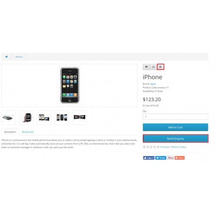Open the Apple brand link
The height and width of the screenshot is (217, 217).
coord(153,84)
